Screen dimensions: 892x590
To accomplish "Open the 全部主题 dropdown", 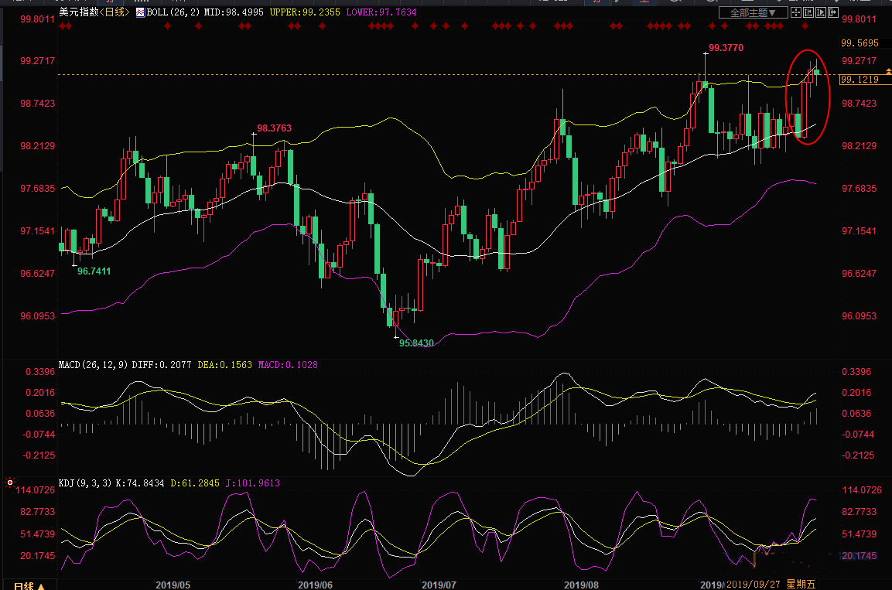I will [753, 12].
